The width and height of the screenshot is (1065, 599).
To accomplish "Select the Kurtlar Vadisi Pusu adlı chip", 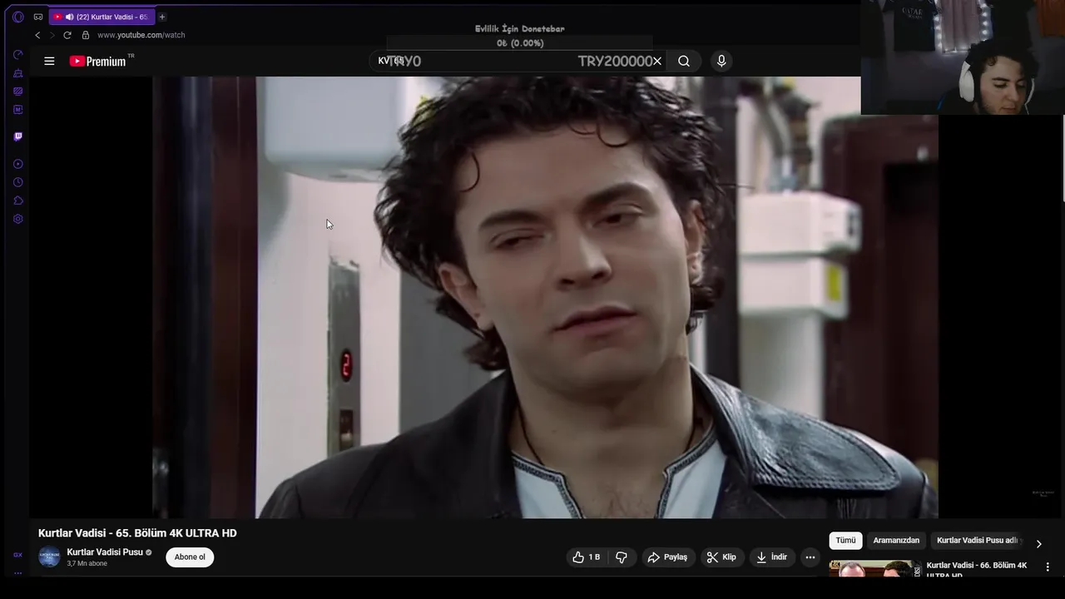I will (x=978, y=541).
